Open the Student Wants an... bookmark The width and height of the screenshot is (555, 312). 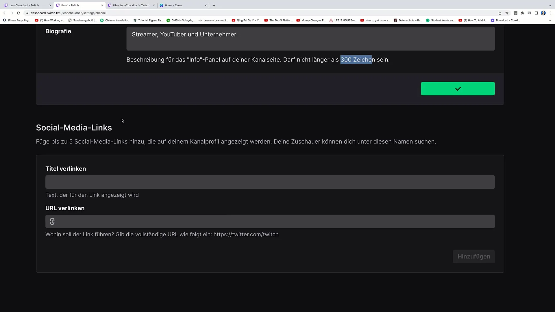441,20
